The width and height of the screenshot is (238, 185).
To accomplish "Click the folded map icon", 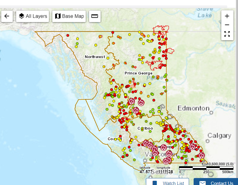I will 58,16.
